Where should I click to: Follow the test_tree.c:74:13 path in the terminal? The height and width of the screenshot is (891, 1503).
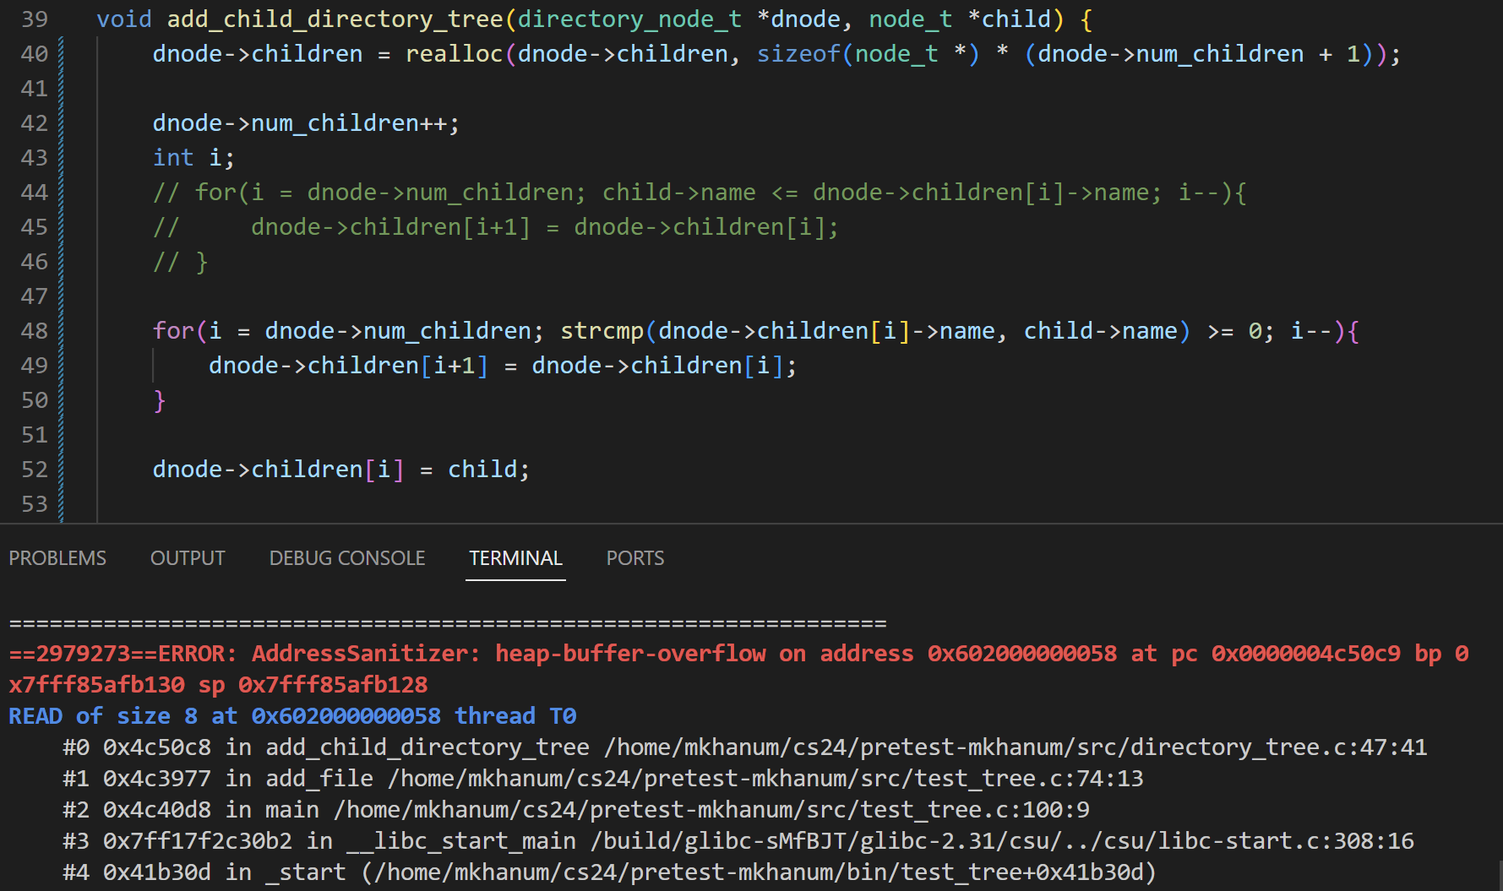(x=765, y=779)
